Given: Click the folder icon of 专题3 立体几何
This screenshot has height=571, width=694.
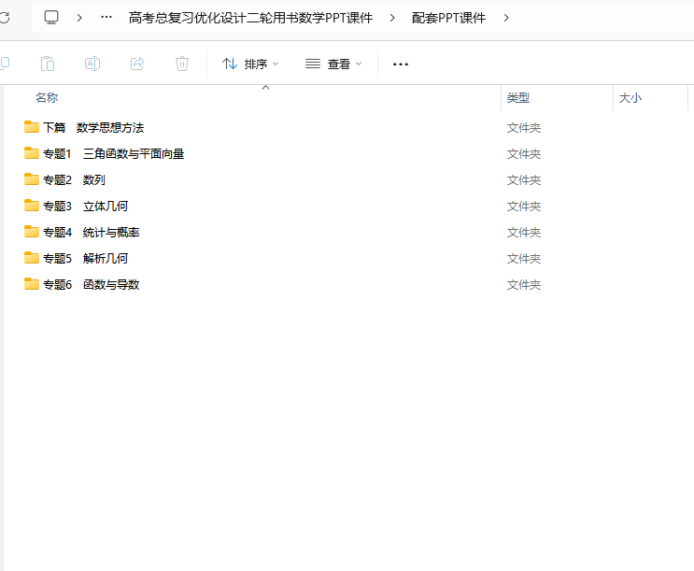Looking at the screenshot, I should click(32, 206).
